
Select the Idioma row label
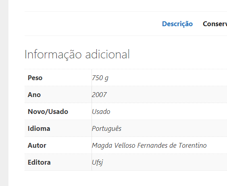[x=39, y=128]
